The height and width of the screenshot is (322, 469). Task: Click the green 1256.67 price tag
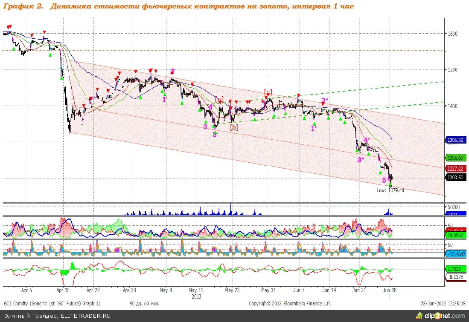pos(455,158)
